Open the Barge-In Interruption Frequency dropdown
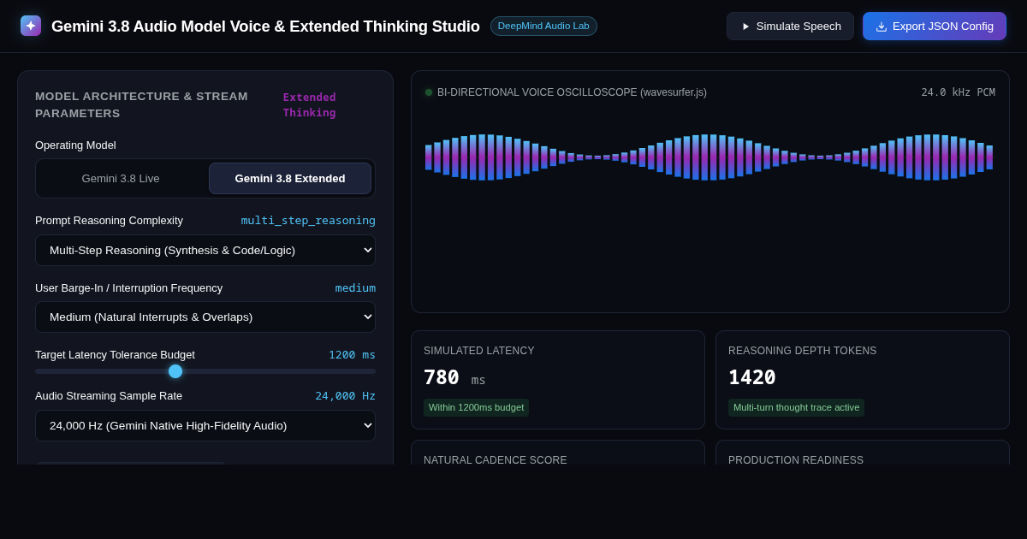1027x539 pixels. [x=205, y=317]
